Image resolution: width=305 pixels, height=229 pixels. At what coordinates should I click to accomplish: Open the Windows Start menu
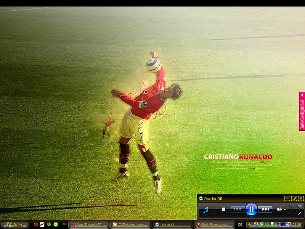(x=15, y=224)
